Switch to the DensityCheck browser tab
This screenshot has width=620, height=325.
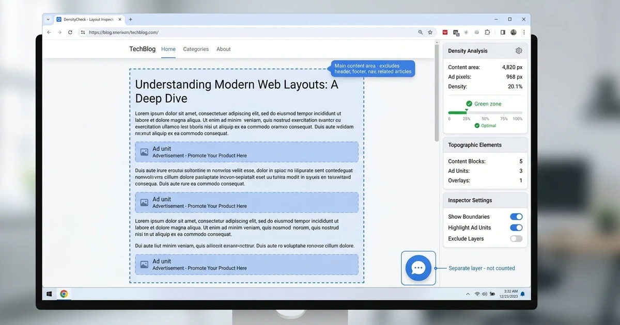pos(89,19)
